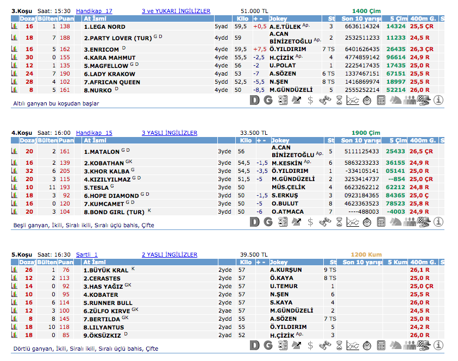Open 3 ve YUKARI İNGİLİZLER link
This screenshot has width=458, height=361.
(175, 11)
